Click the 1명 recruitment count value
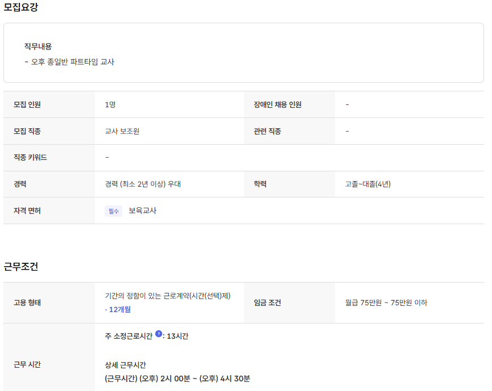Screen dimensions: 492x391 coord(110,104)
